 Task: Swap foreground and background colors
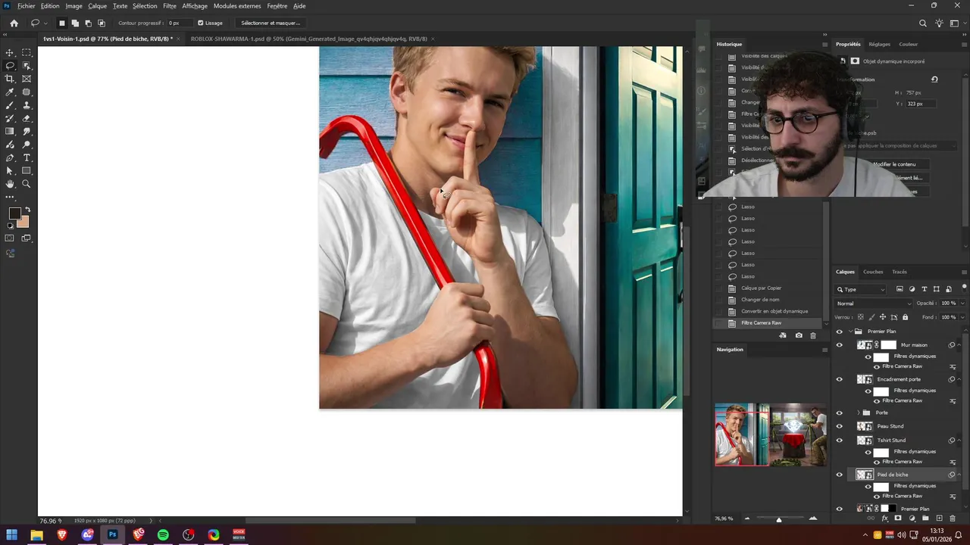[28, 210]
